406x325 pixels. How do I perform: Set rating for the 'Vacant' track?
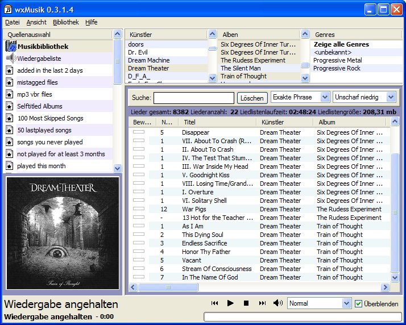139,260
